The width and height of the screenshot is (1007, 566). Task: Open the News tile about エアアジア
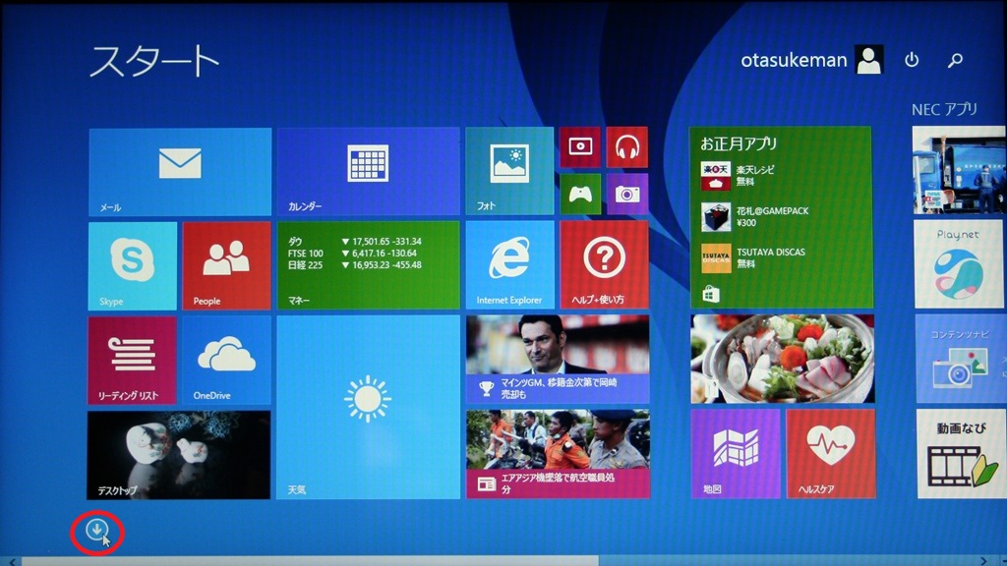[558, 454]
